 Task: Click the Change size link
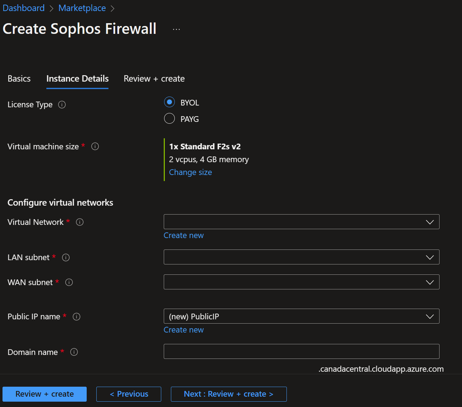tap(191, 172)
